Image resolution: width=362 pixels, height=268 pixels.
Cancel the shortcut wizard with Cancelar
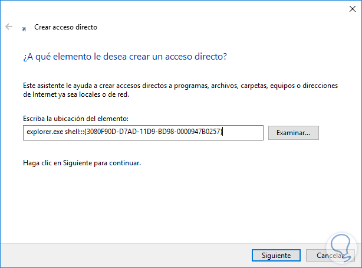pos(330,256)
